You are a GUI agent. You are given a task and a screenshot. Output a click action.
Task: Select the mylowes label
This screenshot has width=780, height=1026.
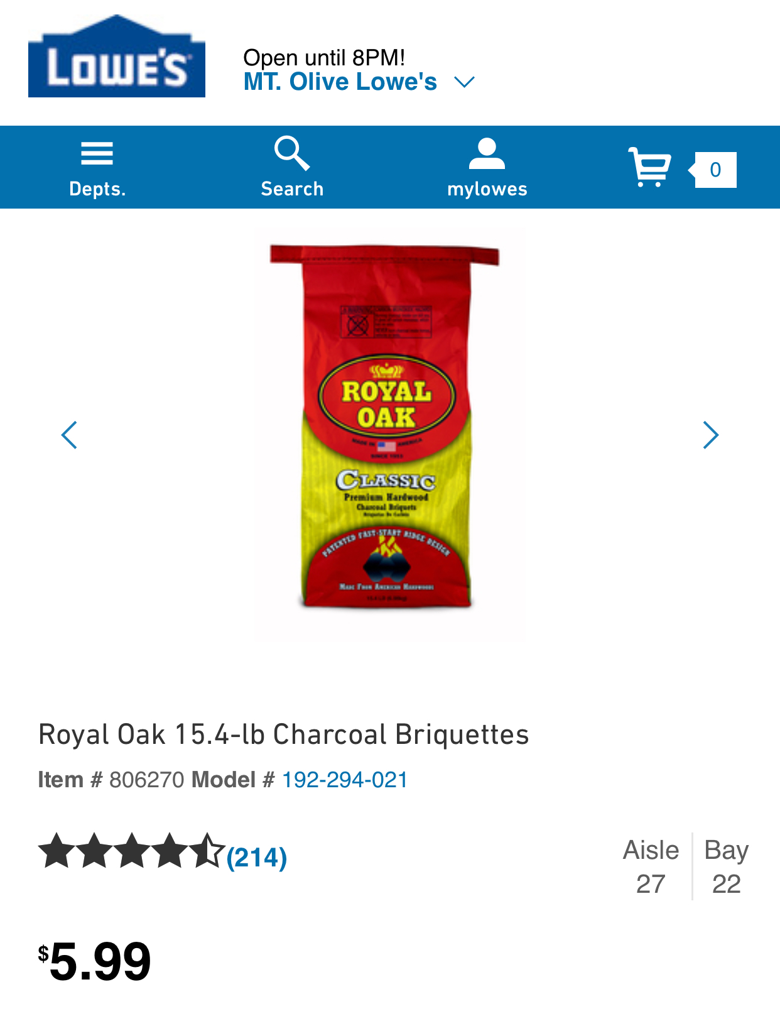tap(487, 189)
